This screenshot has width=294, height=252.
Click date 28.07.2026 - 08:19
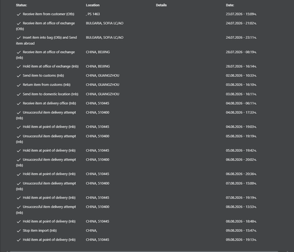click(241, 52)
